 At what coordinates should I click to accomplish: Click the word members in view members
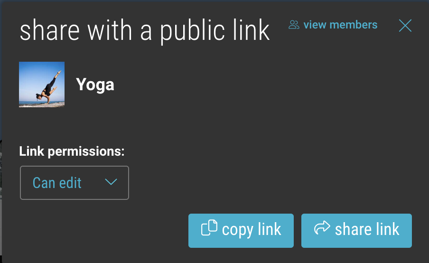354,25
